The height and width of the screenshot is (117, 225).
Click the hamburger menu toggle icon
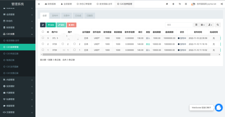39,4
